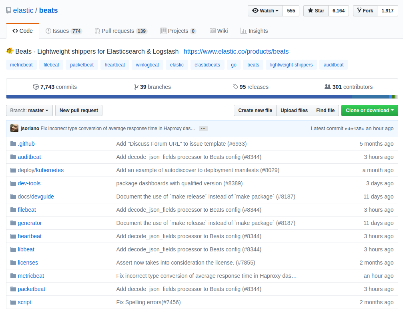403x309 pixels.
Task: Click the beats repository name link
Action: click(48, 10)
